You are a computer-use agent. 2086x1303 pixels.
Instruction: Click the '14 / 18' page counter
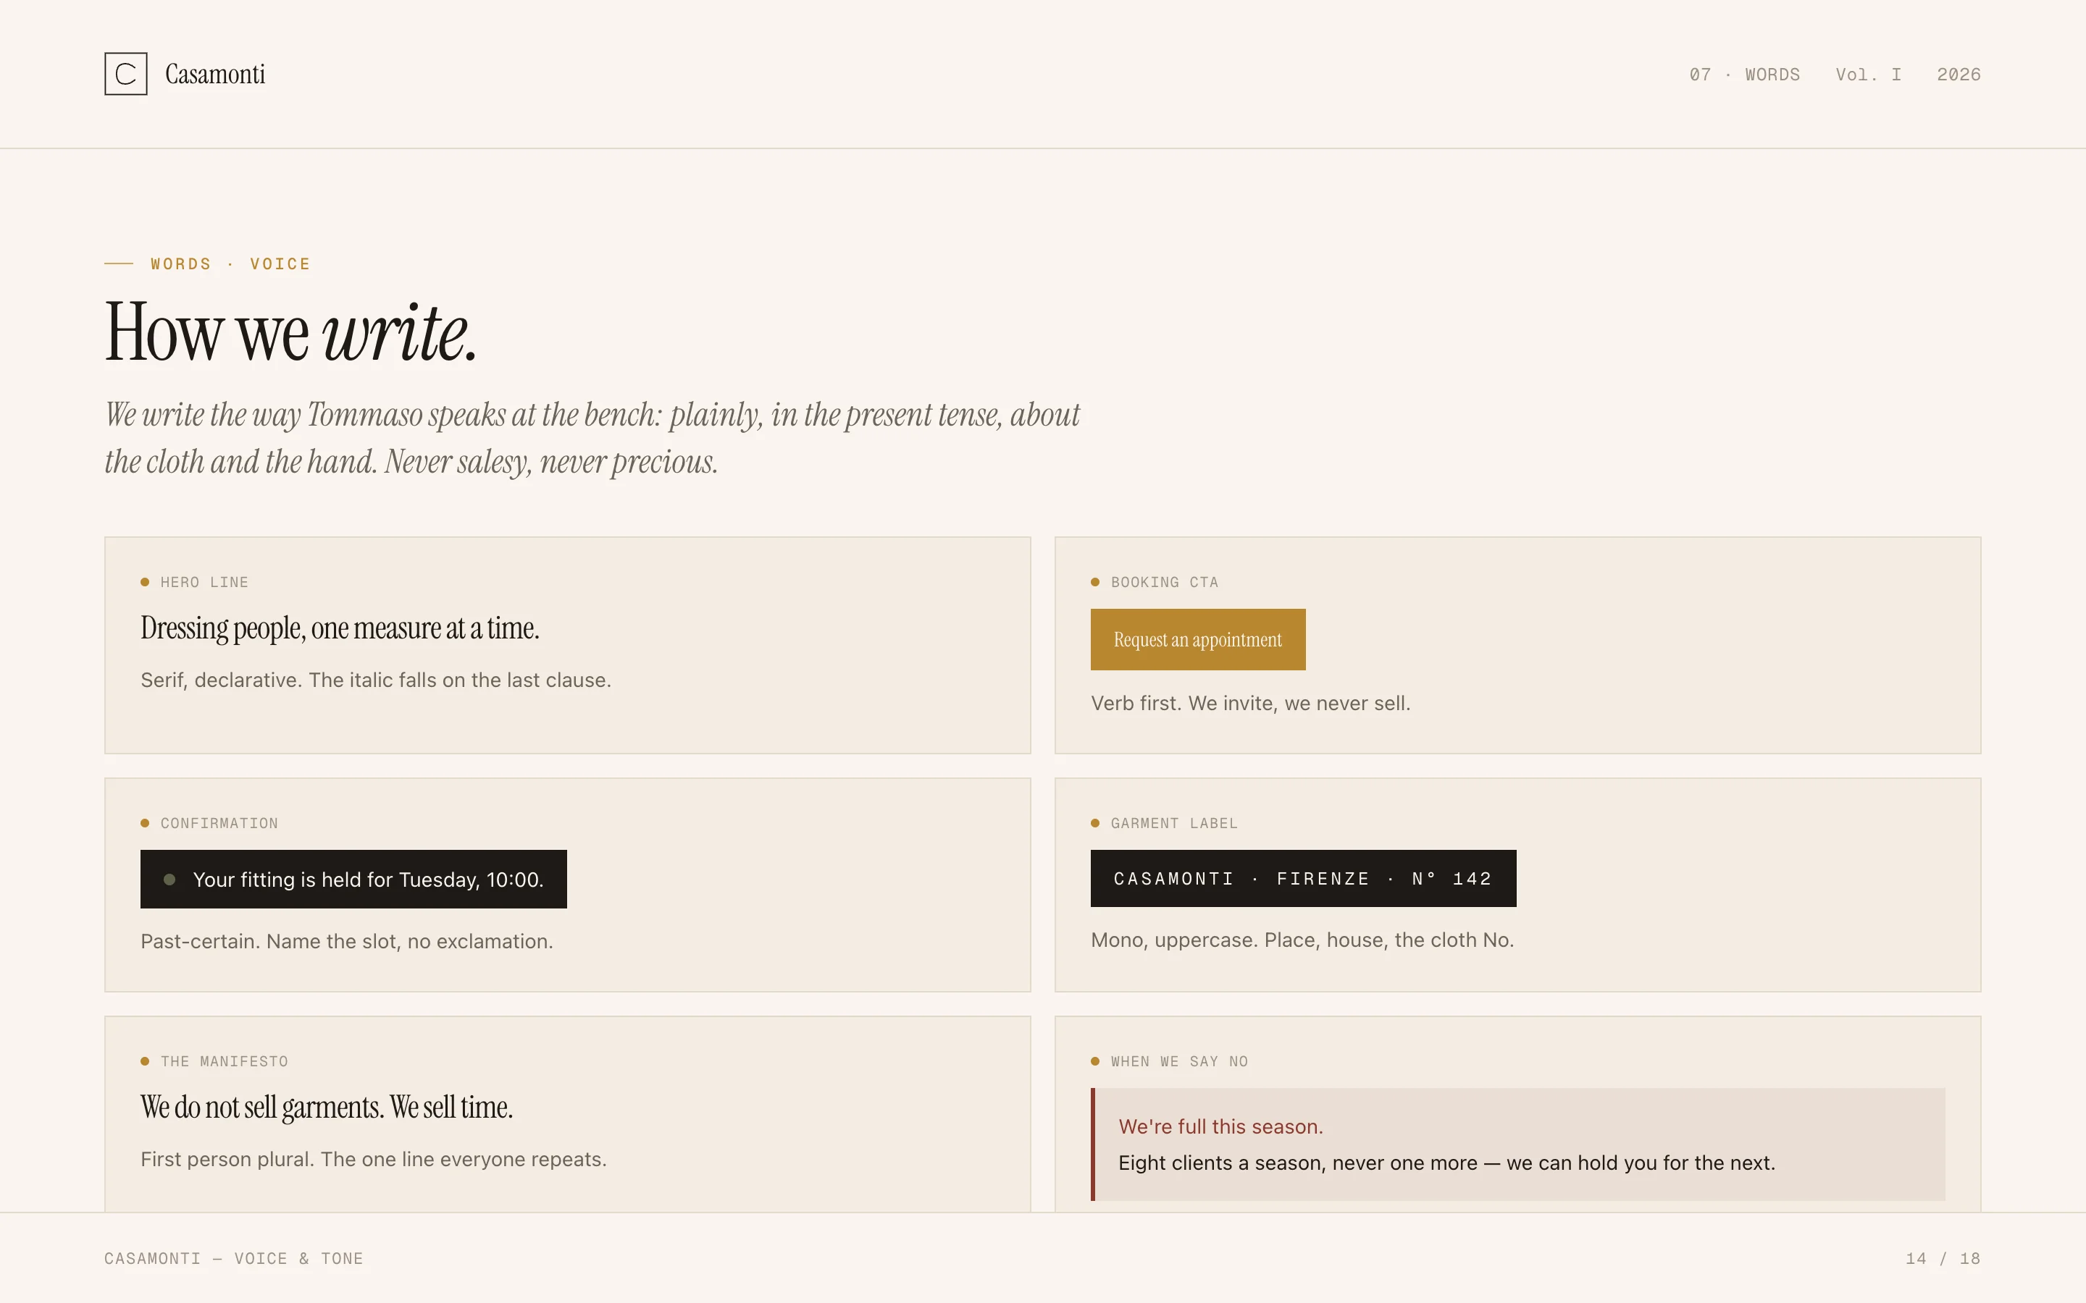click(1943, 1258)
